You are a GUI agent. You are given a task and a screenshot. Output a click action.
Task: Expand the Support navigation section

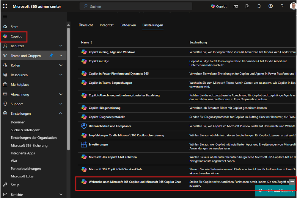(61, 104)
